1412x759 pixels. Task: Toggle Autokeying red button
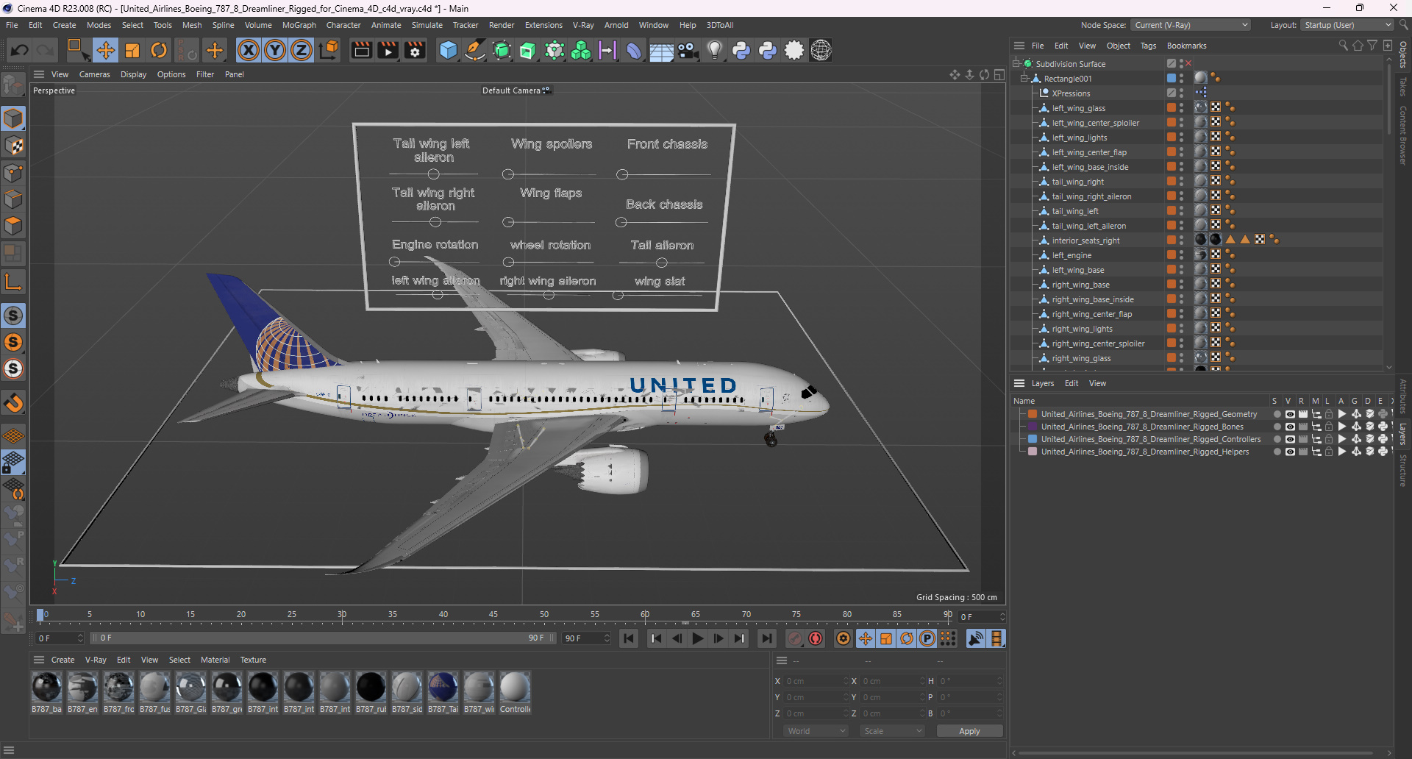[816, 638]
